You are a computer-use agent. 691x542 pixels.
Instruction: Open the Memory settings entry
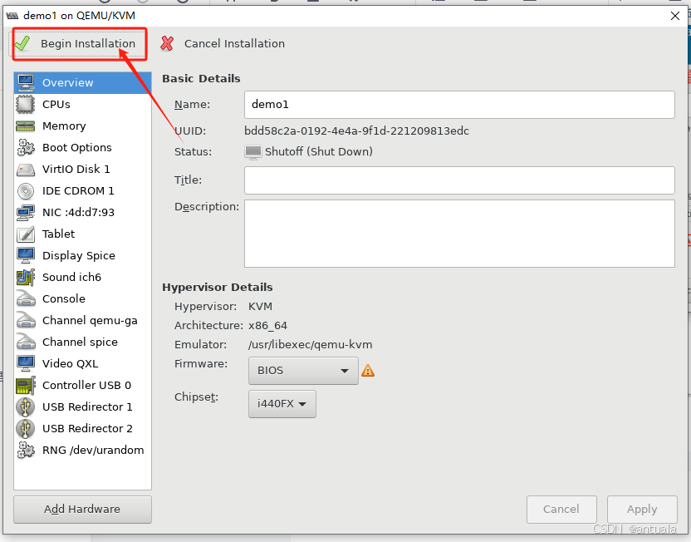point(82,126)
